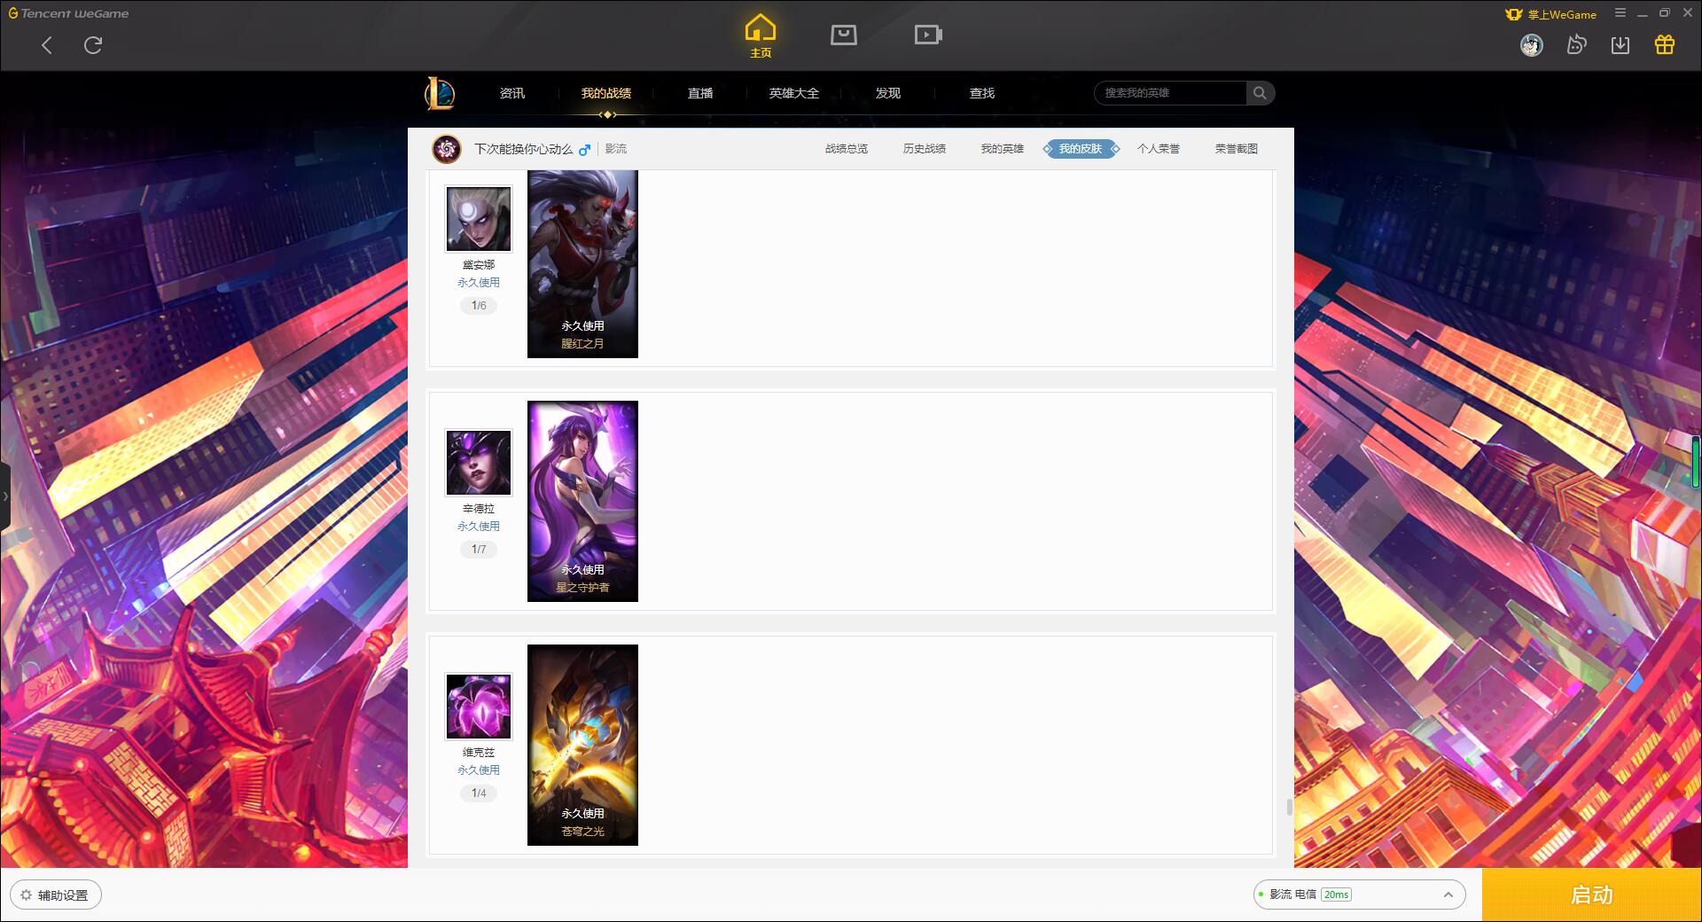Click the League of Legends logo
The height and width of the screenshot is (922, 1702).
pos(440,93)
